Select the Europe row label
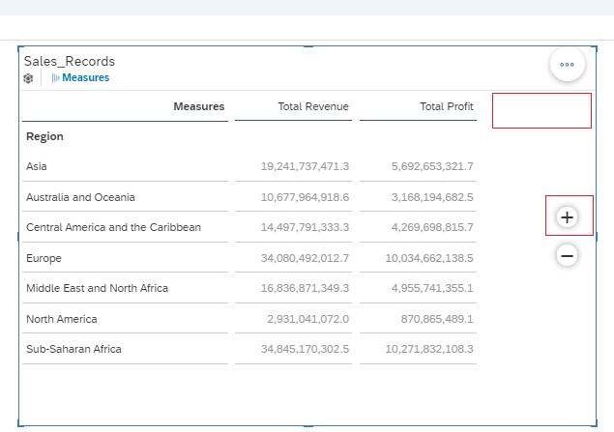Screen dimensions: 614x432 [44, 258]
